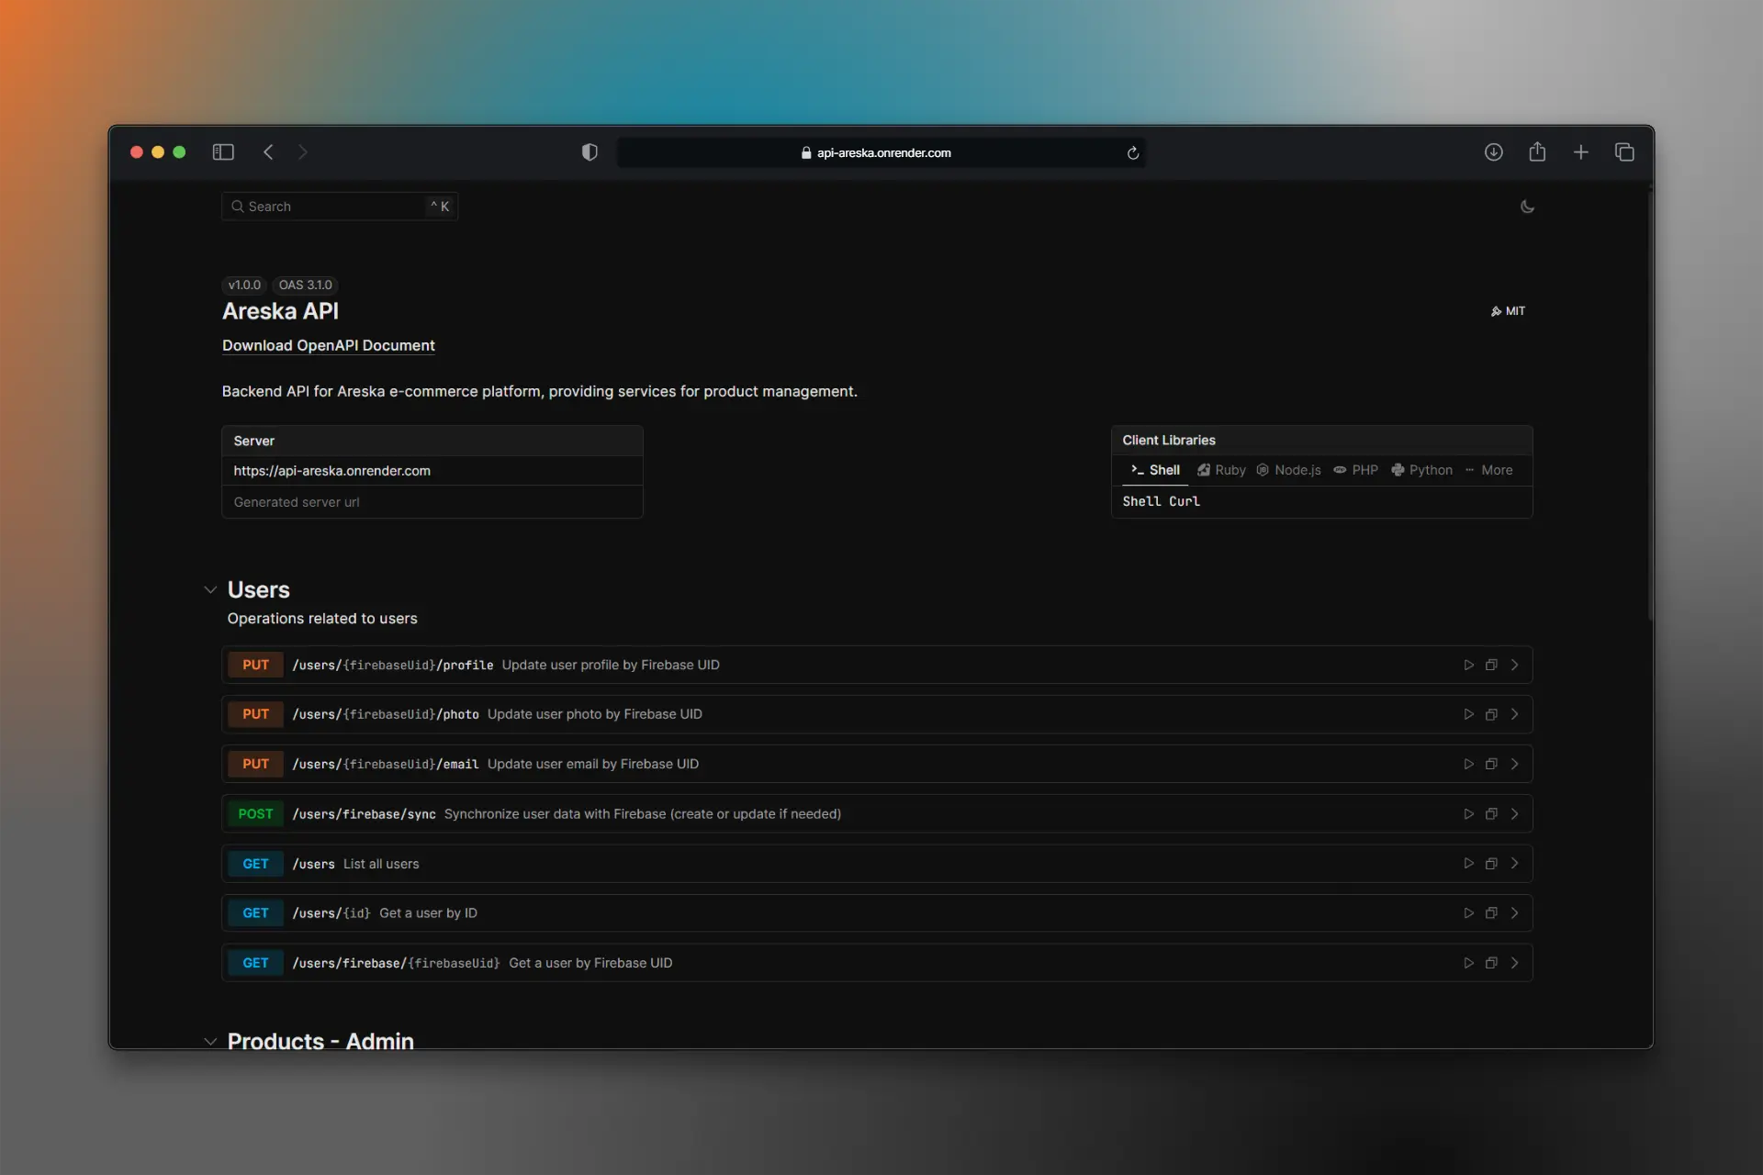Show the Safari sidebar
This screenshot has width=1763, height=1175.
223,152
